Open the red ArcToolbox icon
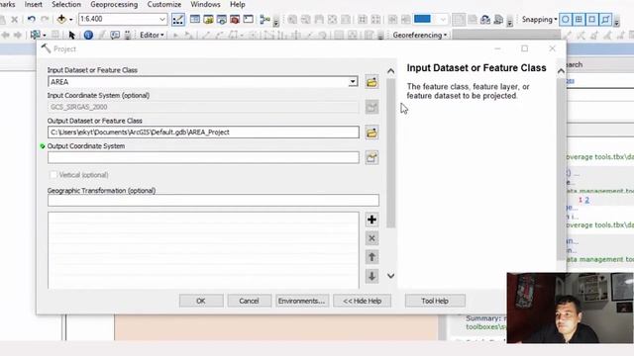The height and width of the screenshot is (356, 634). (x=235, y=19)
